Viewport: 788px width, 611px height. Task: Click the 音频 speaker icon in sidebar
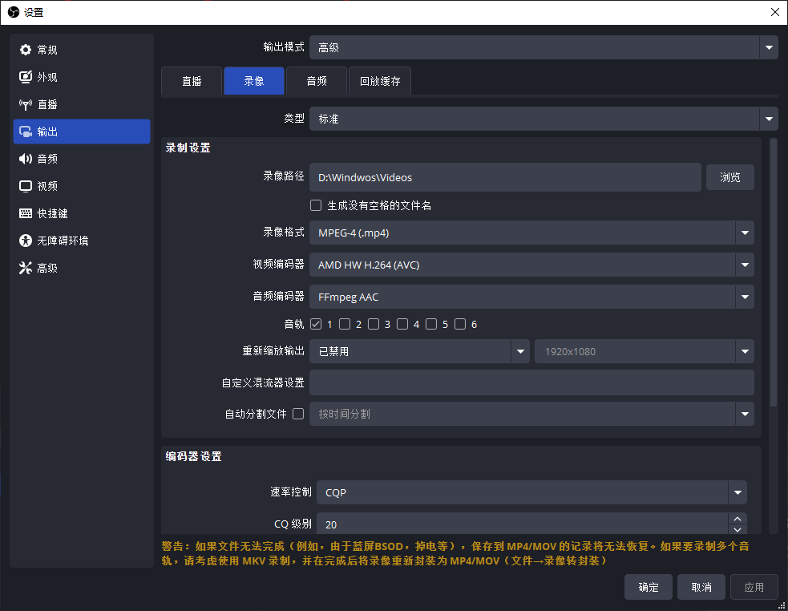click(x=26, y=159)
